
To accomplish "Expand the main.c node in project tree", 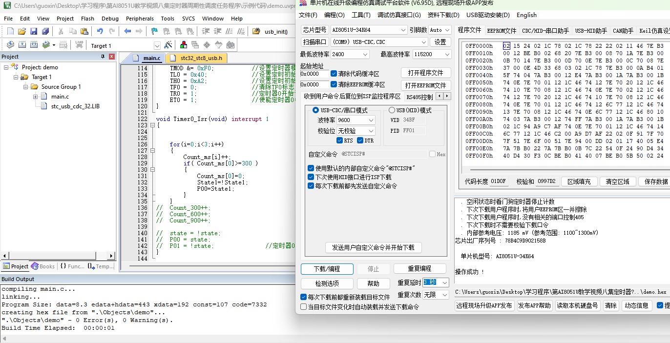I will click(x=35, y=97).
